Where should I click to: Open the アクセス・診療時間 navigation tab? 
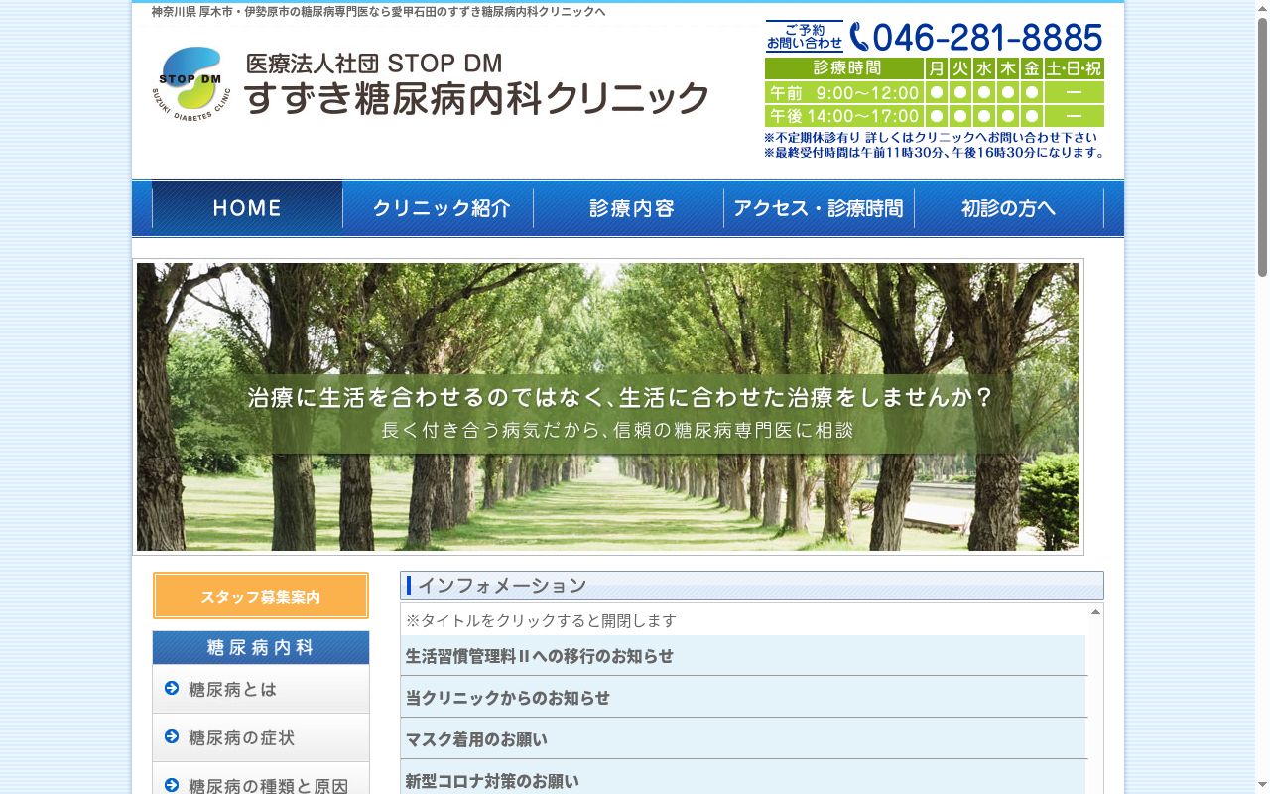(x=820, y=208)
